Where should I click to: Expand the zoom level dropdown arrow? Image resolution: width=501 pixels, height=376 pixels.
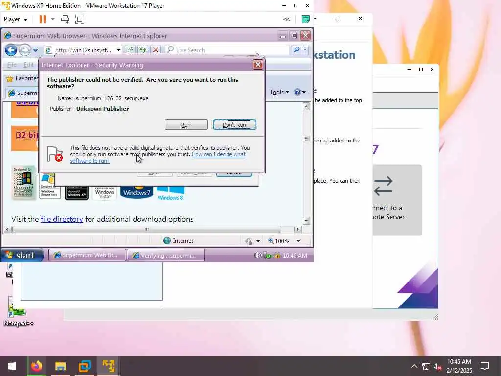click(298, 241)
